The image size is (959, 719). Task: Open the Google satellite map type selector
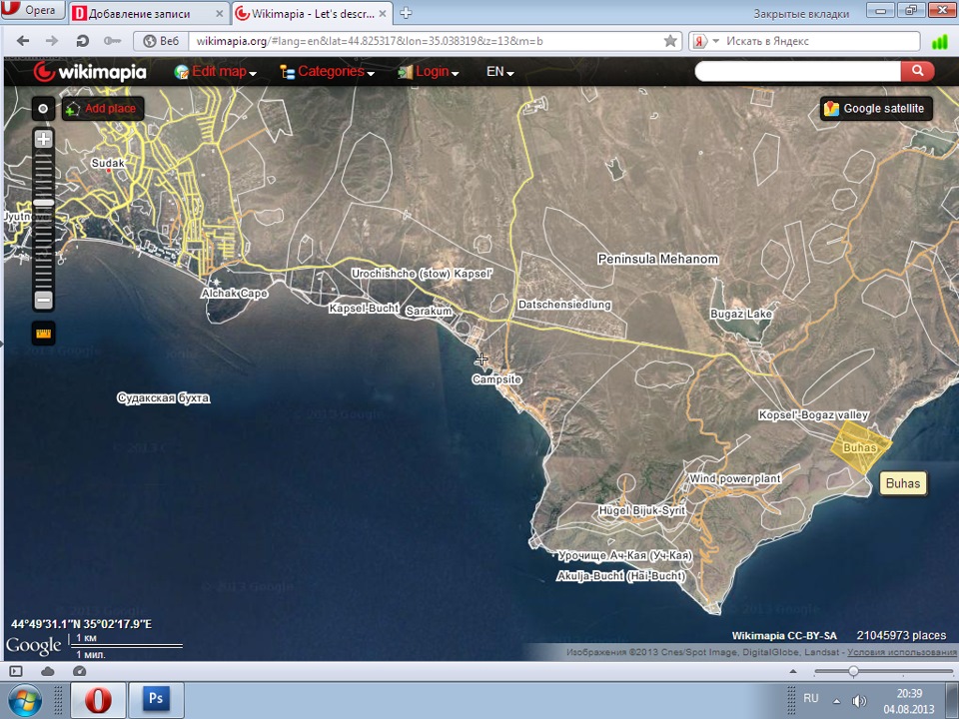(x=876, y=109)
